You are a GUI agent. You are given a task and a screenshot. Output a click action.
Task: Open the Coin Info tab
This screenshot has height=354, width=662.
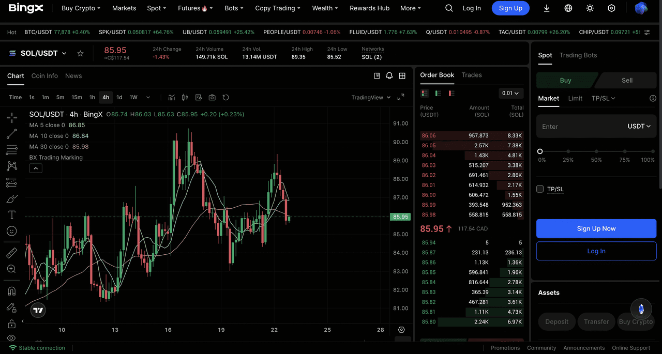pyautogui.click(x=44, y=76)
